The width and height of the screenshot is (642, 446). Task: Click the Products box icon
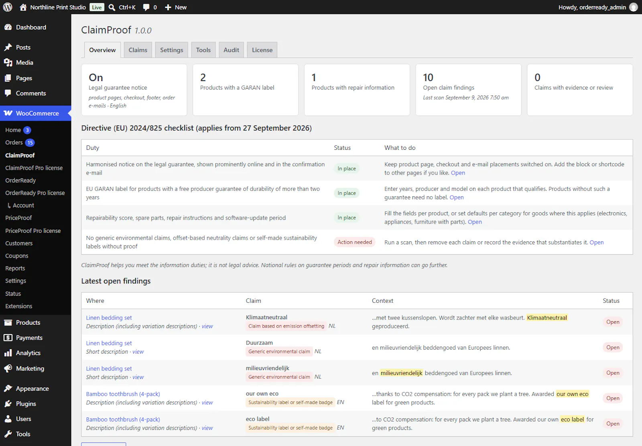(x=8, y=322)
